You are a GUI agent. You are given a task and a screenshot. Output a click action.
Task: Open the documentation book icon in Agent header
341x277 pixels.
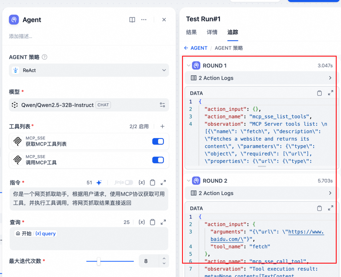click(132, 20)
